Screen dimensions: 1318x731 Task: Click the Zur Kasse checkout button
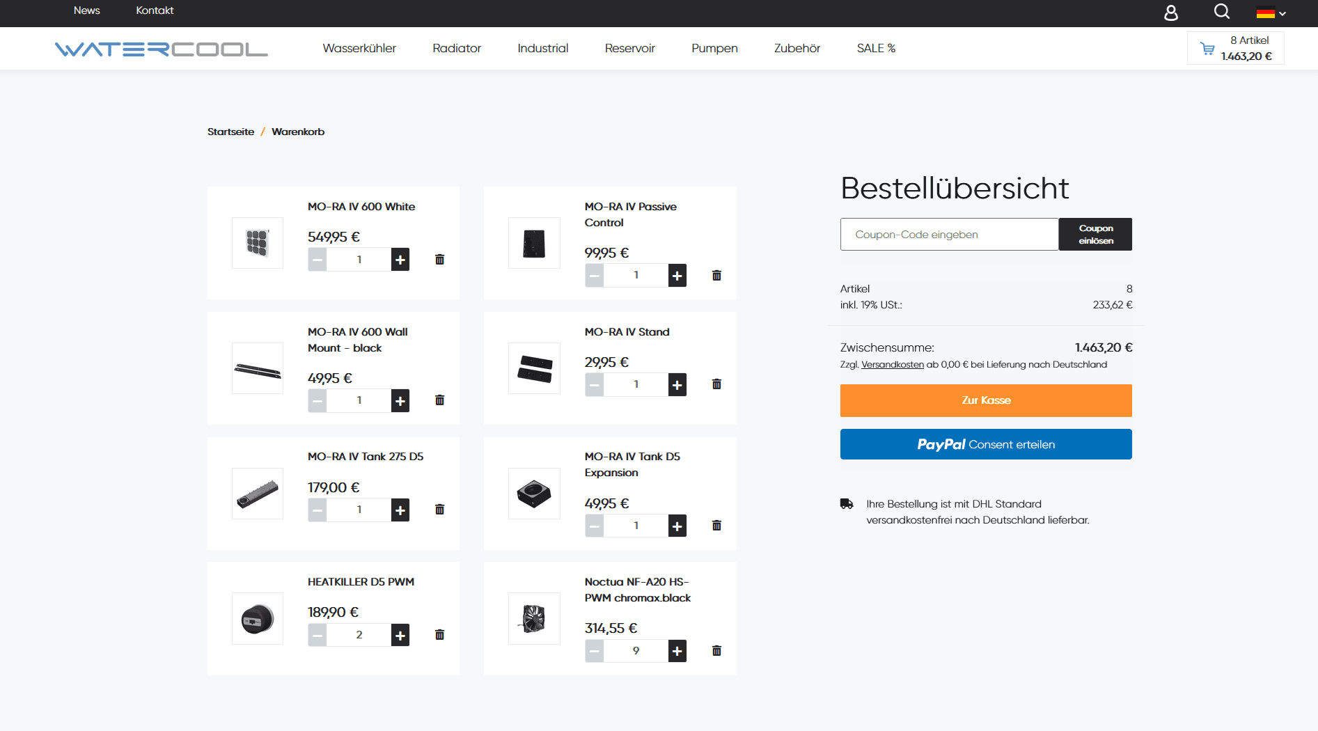click(x=986, y=400)
